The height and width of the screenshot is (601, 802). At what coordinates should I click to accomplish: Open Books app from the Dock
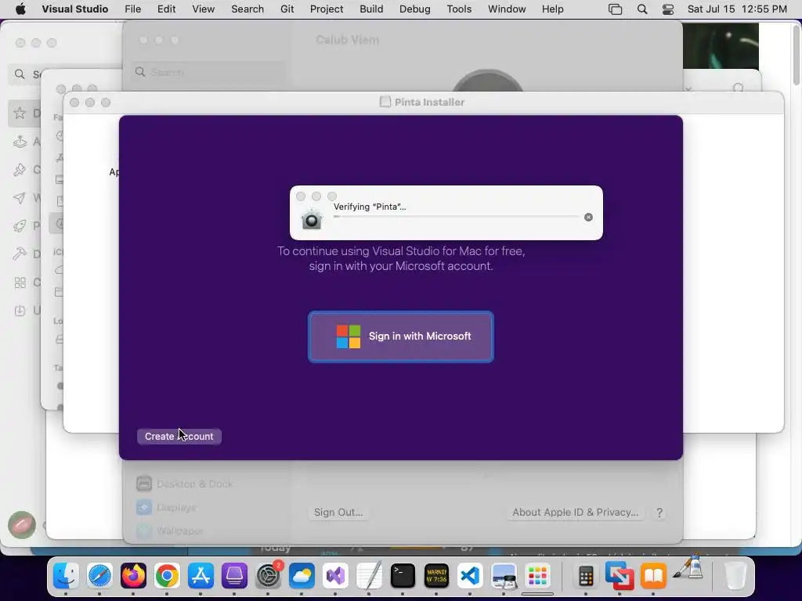click(x=653, y=576)
